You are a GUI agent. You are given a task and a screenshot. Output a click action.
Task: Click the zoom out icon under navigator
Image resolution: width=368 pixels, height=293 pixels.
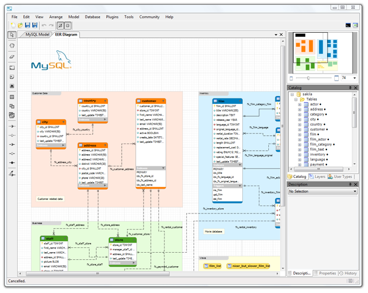(291, 78)
